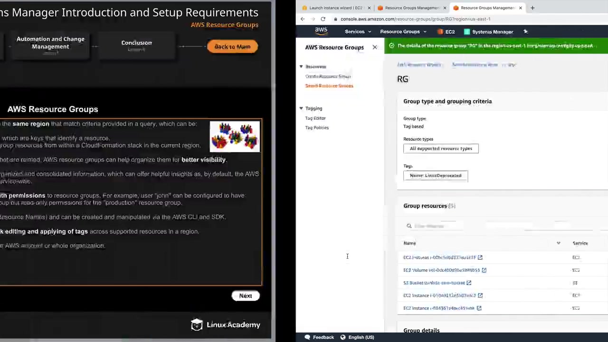Open the Resource Groups dropdown menu
This screenshot has height=342, width=608.
[403, 32]
